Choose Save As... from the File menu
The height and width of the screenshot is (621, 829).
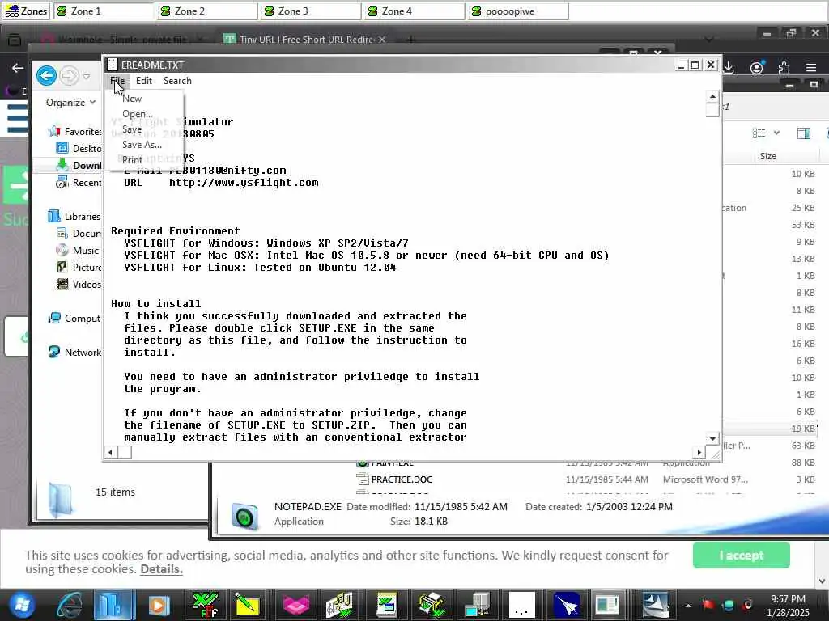click(x=142, y=145)
